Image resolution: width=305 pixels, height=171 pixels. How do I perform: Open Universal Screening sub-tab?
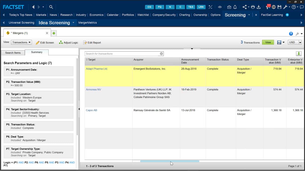tap(21, 23)
